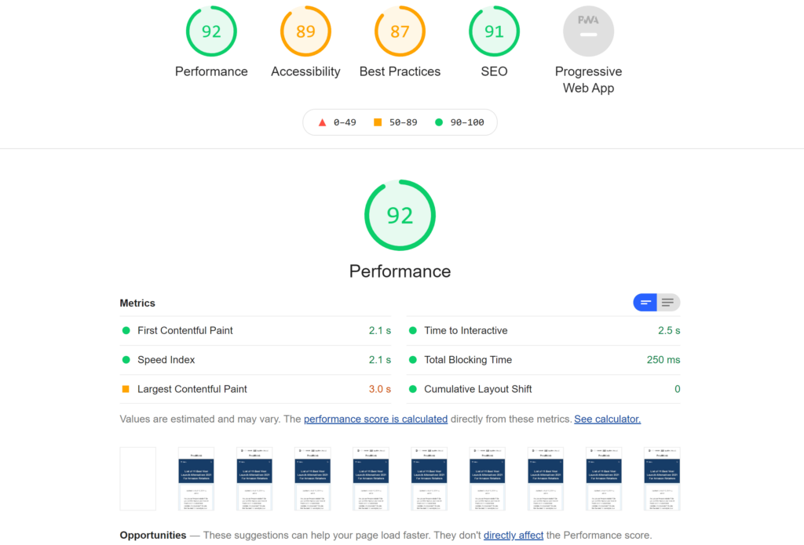Click the Progressive Web App PWA badge
The width and height of the screenshot is (804, 545).
[x=588, y=31]
